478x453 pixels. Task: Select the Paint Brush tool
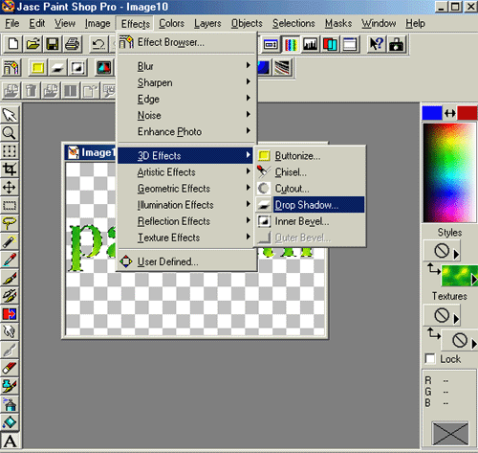[10, 278]
